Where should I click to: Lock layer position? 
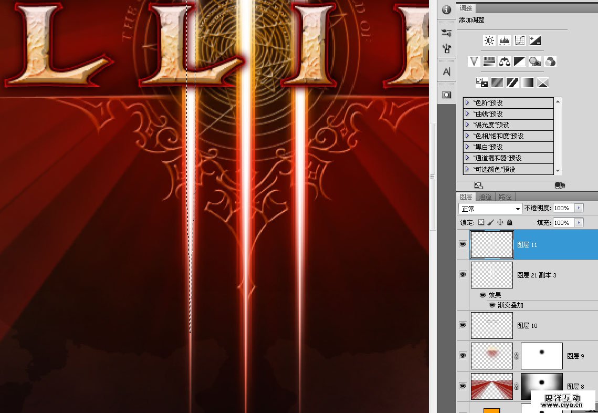(x=500, y=222)
